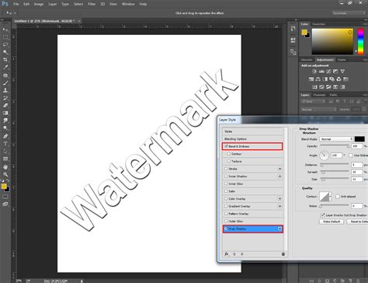The width and height of the screenshot is (368, 283).
Task: Select Styles row in Layer Style list
Action: pyautogui.click(x=253, y=131)
